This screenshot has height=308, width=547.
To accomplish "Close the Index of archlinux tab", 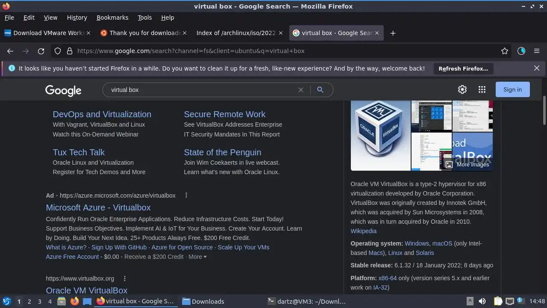I will point(281,33).
